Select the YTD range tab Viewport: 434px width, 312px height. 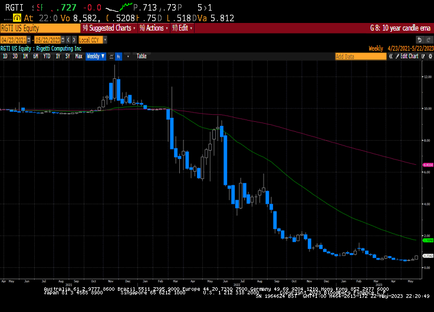47,57
